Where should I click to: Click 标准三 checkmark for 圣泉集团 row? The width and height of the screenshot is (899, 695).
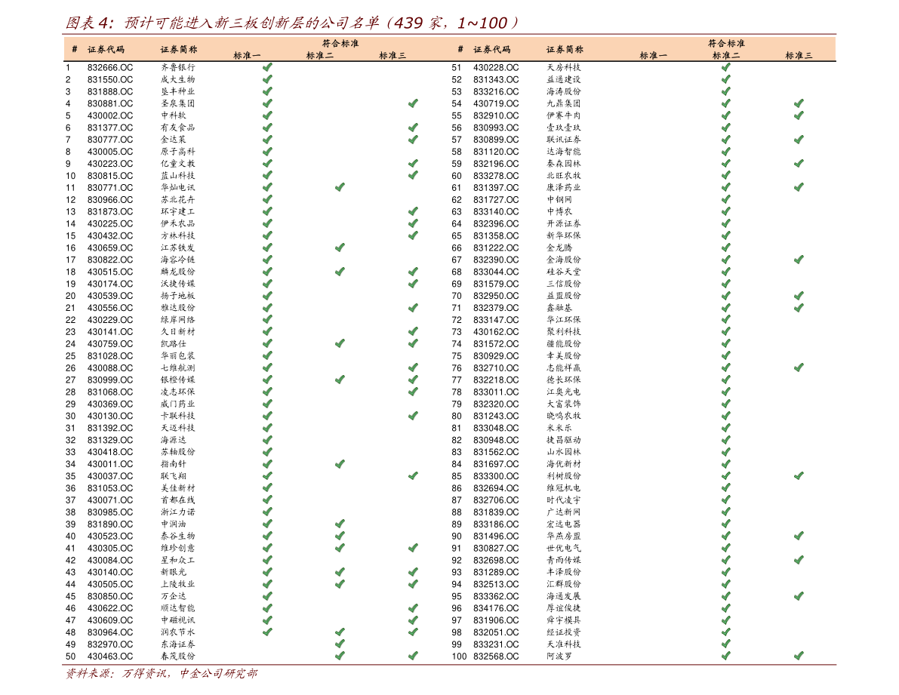coord(413,103)
